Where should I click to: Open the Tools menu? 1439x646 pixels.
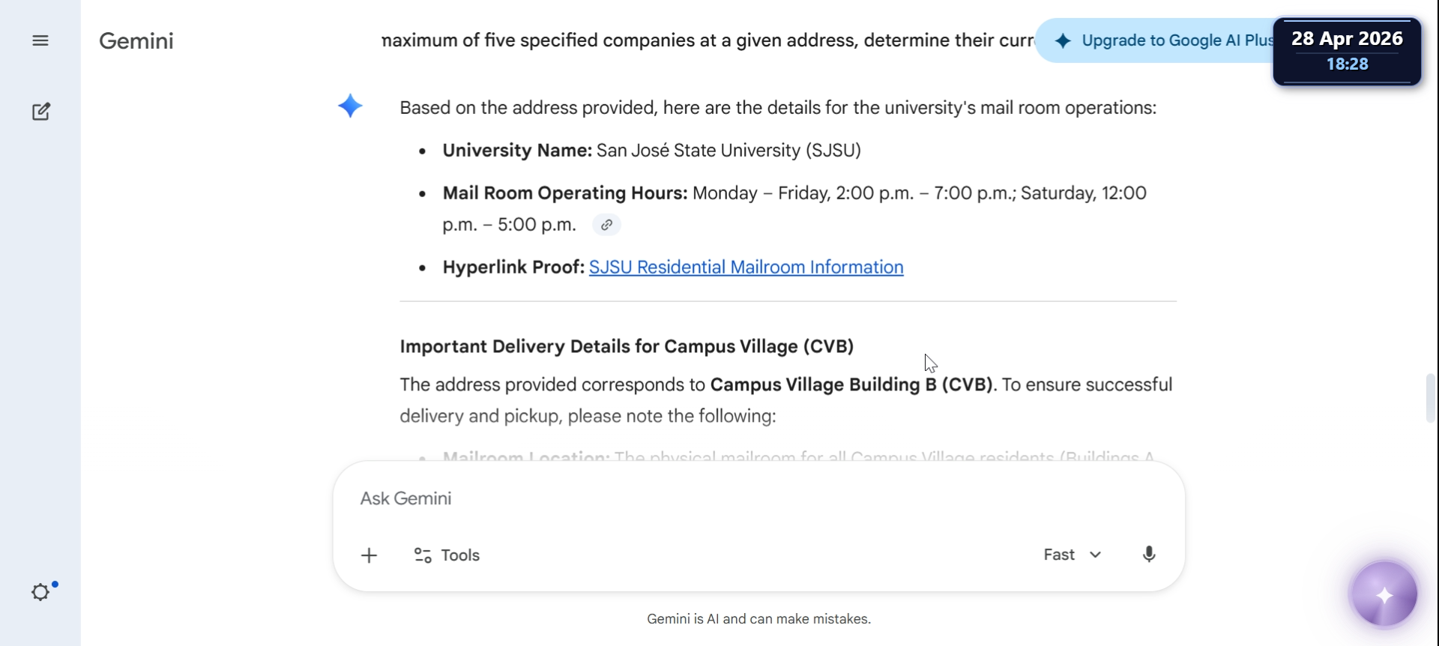tap(447, 555)
